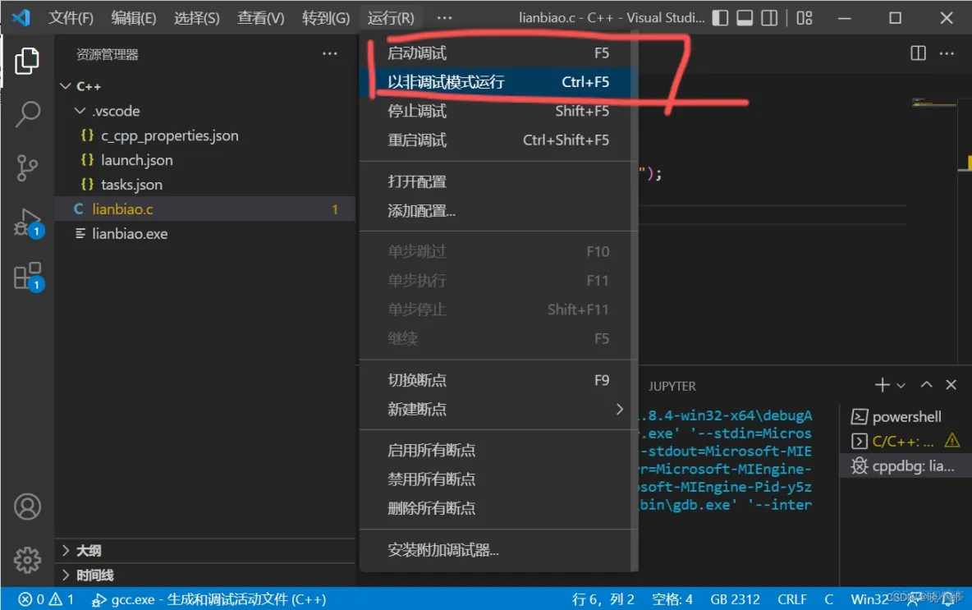Click the gcc.exe debug configuration status item
The width and height of the screenshot is (972, 610).
(x=209, y=599)
